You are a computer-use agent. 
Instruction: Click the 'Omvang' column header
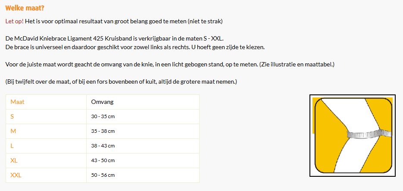[x=102, y=102]
